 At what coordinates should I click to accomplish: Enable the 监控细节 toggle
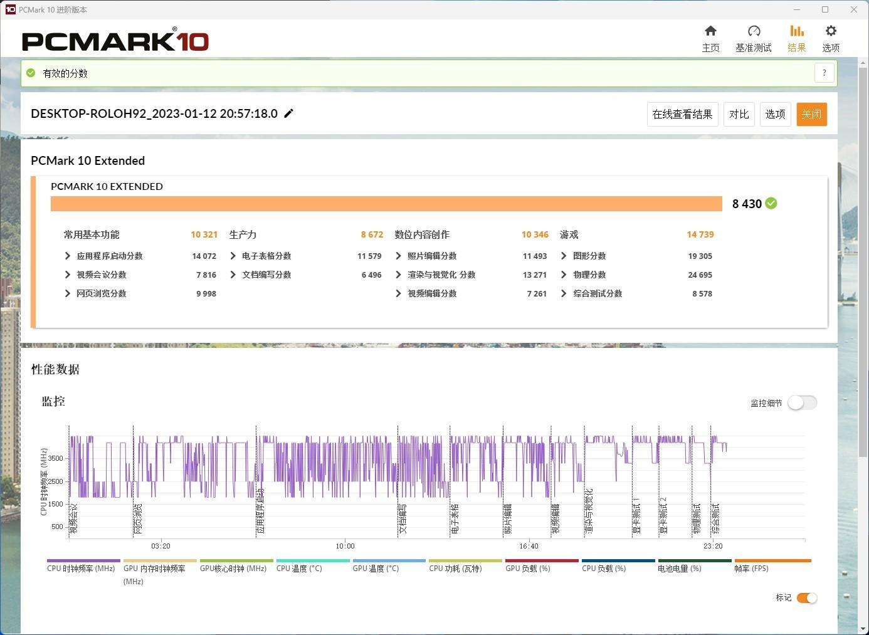point(802,402)
